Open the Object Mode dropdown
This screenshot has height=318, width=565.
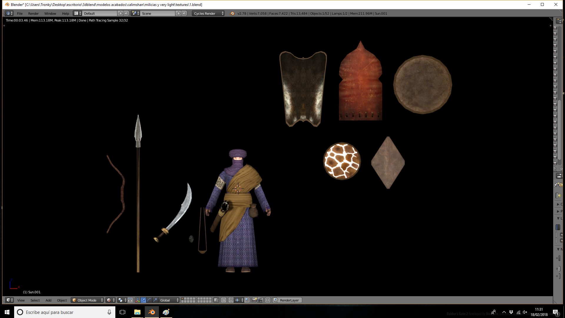[x=87, y=300]
